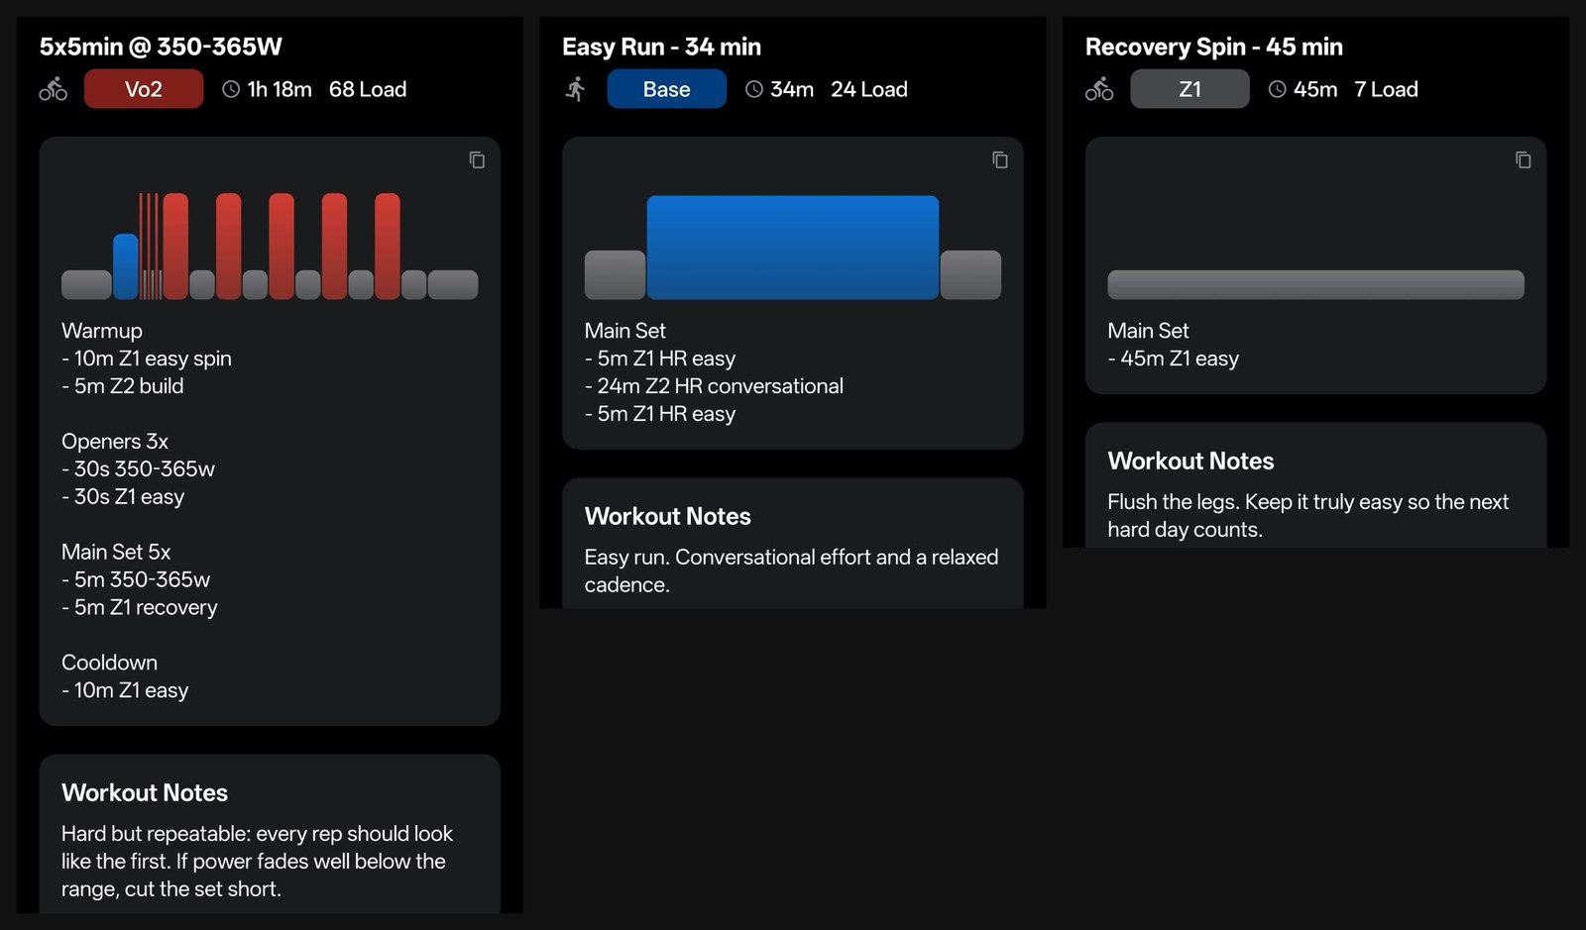Click the gray cooldown block in run chart
The height and width of the screenshot is (930, 1586).
click(970, 274)
